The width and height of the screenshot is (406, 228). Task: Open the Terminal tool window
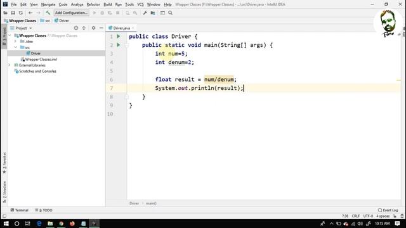[20, 210]
